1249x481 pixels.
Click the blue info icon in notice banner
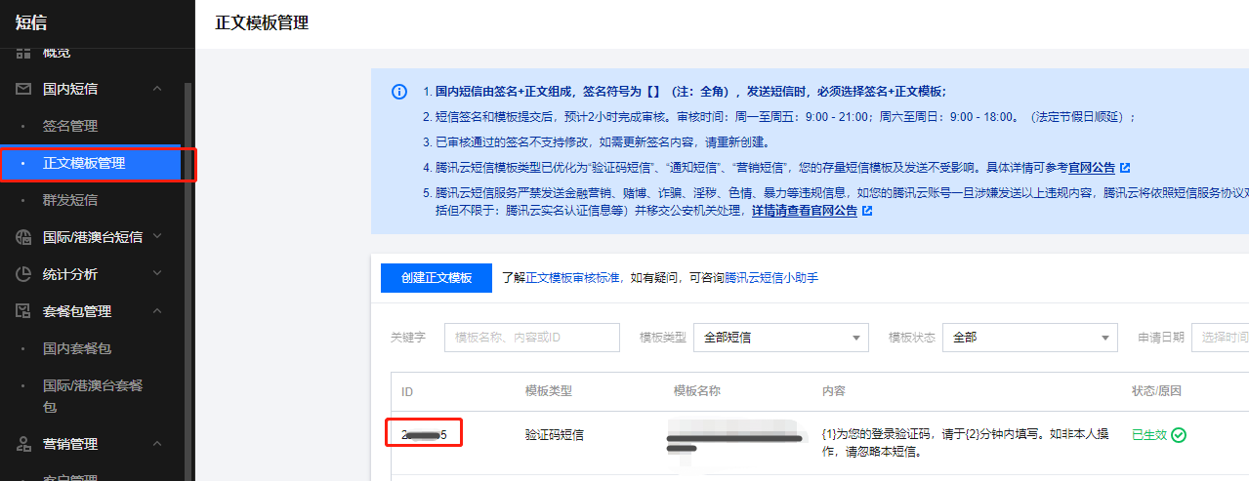(399, 92)
